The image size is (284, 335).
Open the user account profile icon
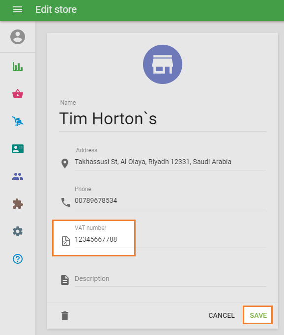pos(18,37)
